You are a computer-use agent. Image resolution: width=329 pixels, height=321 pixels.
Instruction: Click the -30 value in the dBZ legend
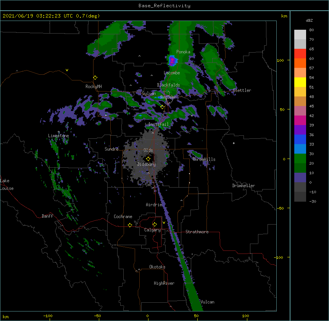point(313,201)
